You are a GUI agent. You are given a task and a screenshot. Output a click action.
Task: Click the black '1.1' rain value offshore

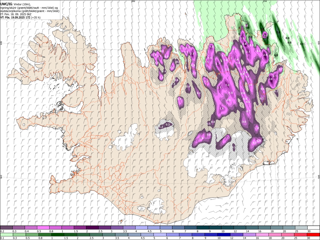coord(302,44)
